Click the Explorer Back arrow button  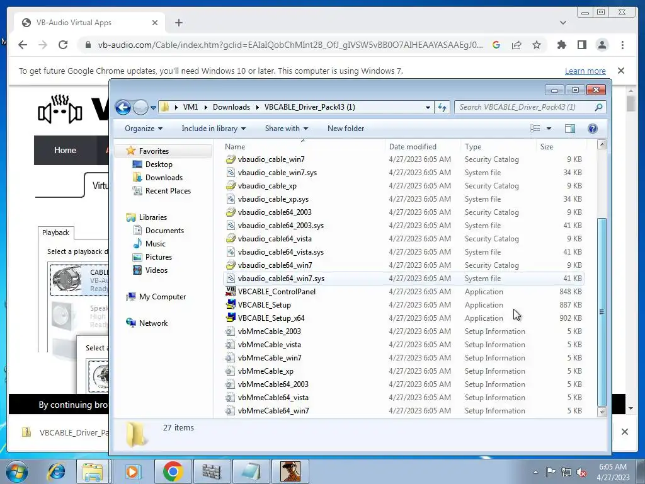123,107
